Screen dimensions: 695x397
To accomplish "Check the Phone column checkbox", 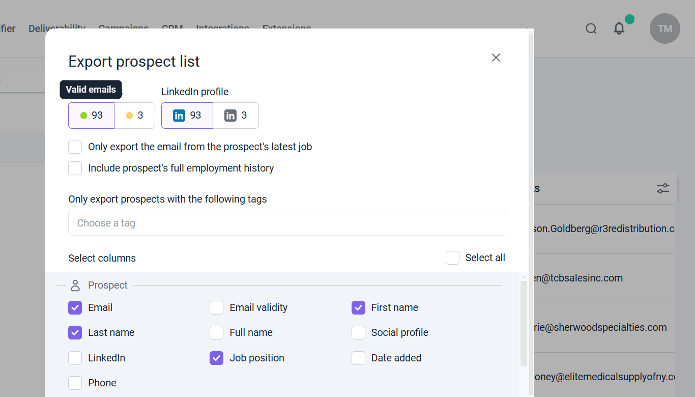I will click(75, 383).
